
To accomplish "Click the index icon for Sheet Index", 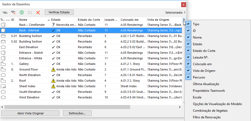I will coord(3,86).
